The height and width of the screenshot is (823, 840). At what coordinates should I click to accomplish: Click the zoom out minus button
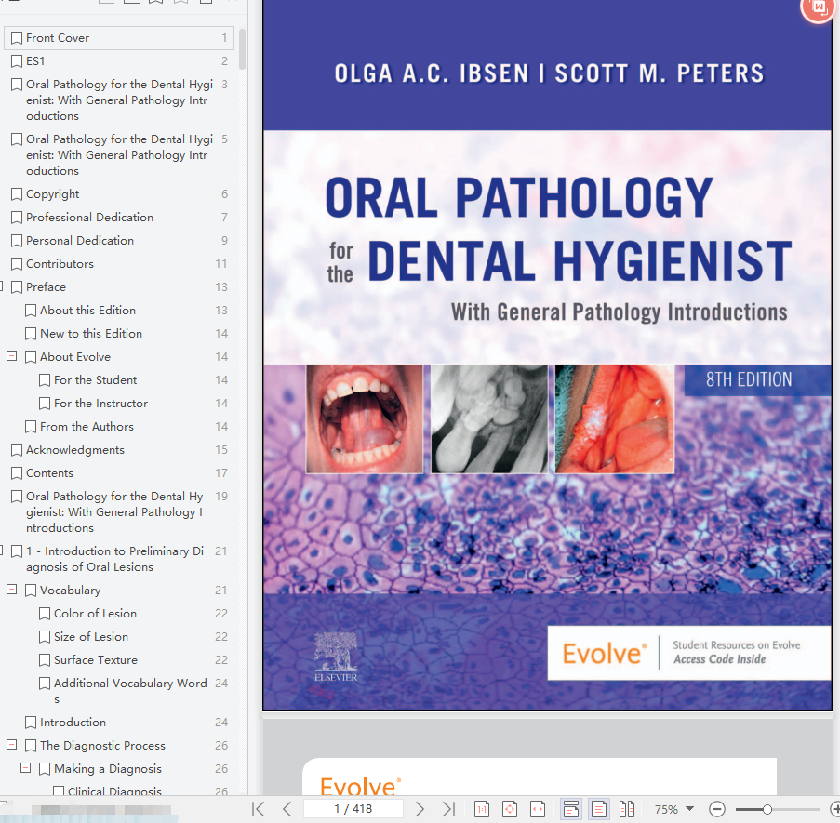pyautogui.click(x=717, y=809)
